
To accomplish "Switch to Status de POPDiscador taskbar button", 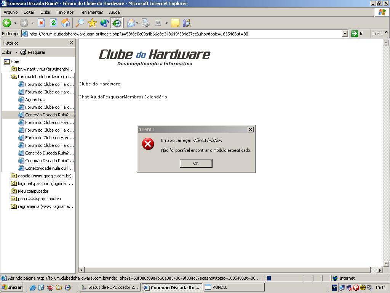I will (x=110, y=287).
